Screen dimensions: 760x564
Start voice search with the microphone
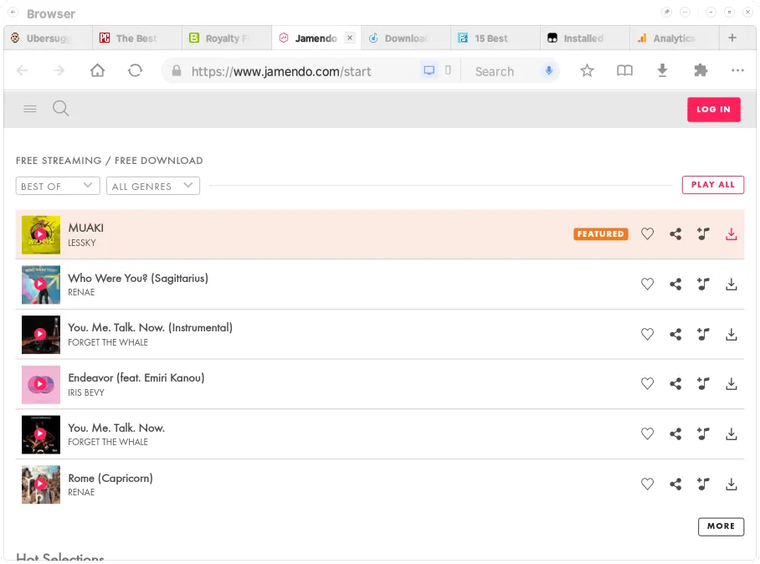549,71
